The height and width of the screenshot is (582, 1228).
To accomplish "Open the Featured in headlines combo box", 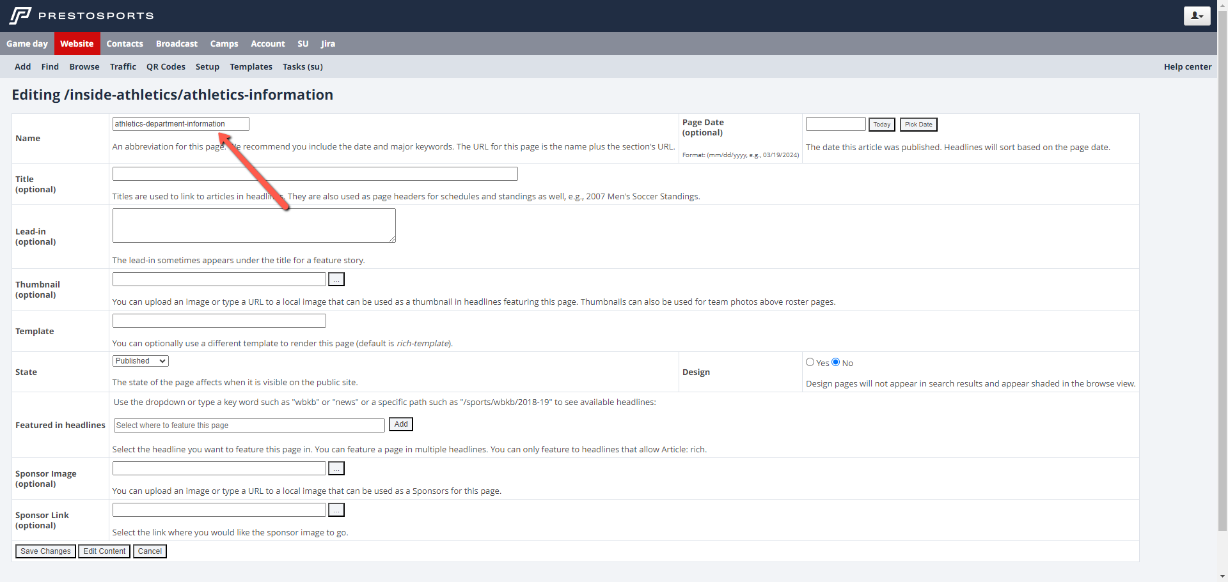I will pyautogui.click(x=249, y=425).
